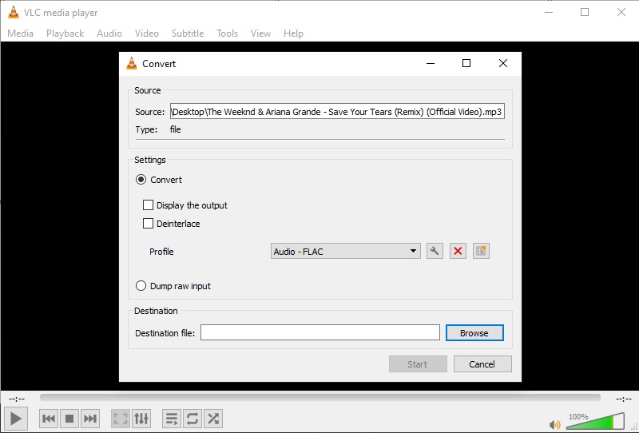Click the Play button in VLC
Viewport: 639px width, 433px height.
point(16,419)
